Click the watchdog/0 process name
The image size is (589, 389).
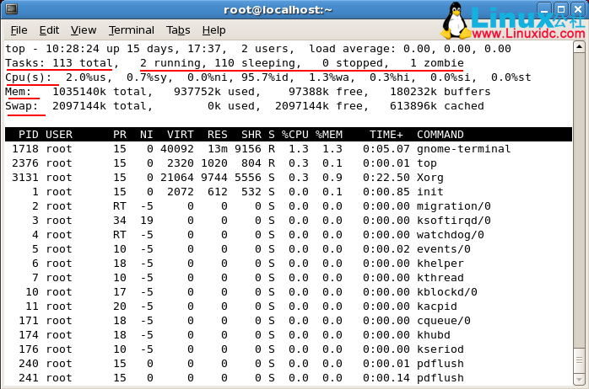pos(451,235)
